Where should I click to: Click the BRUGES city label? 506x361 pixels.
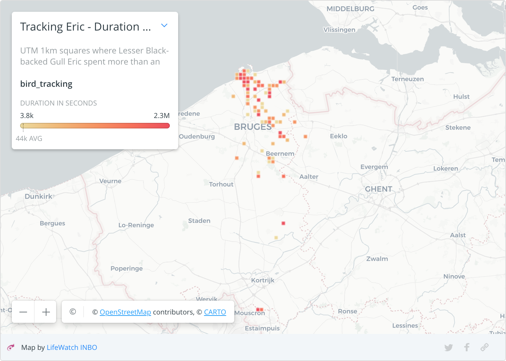tap(253, 127)
